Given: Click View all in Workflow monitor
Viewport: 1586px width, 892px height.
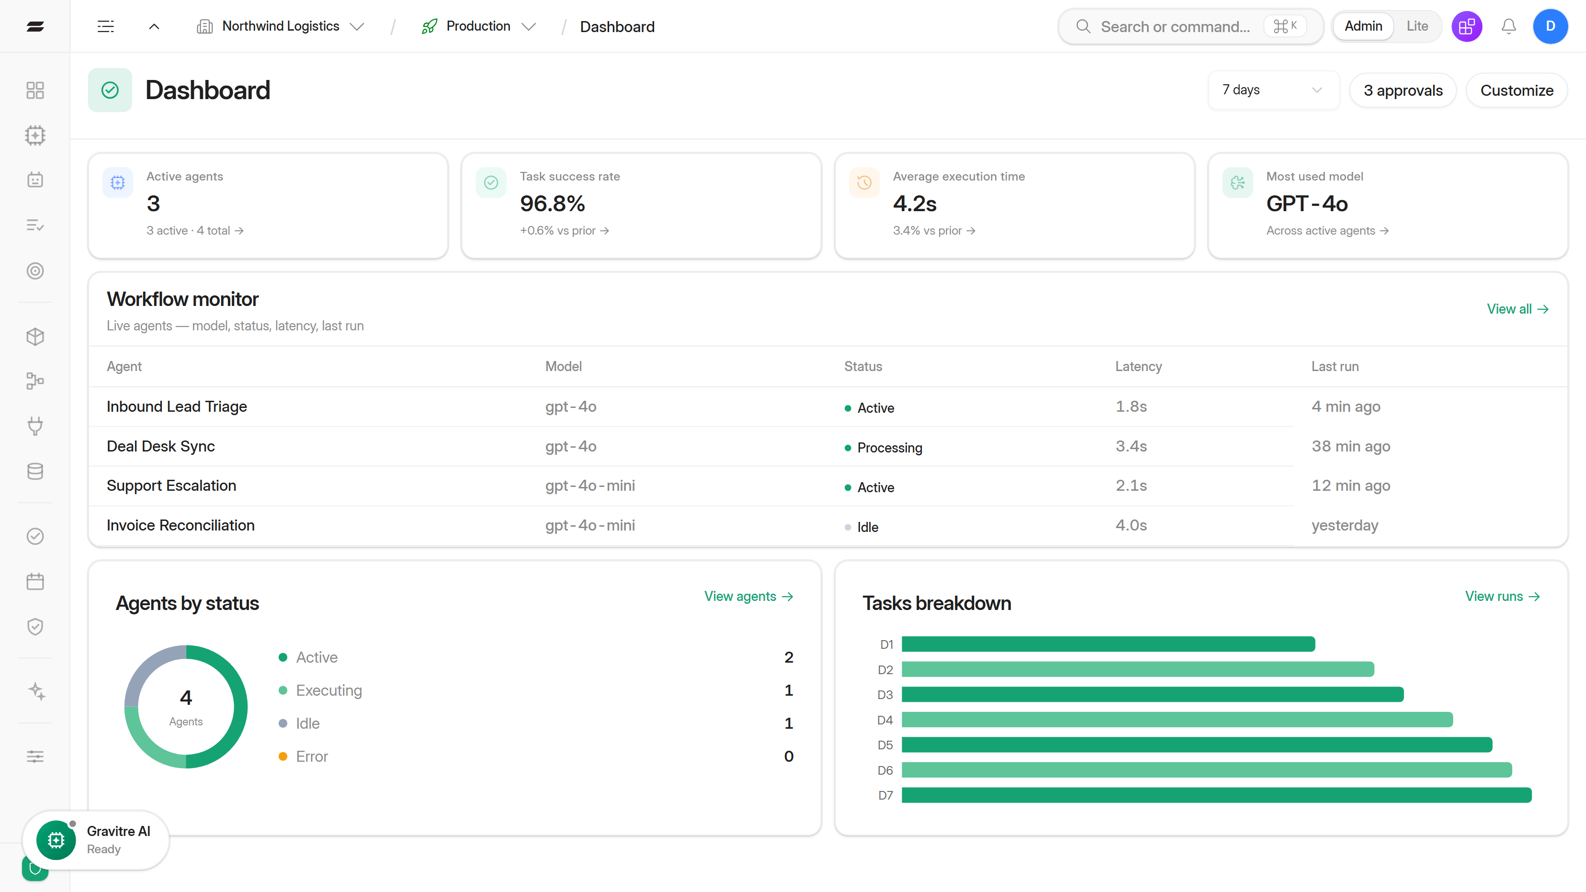Looking at the screenshot, I should coord(1518,309).
